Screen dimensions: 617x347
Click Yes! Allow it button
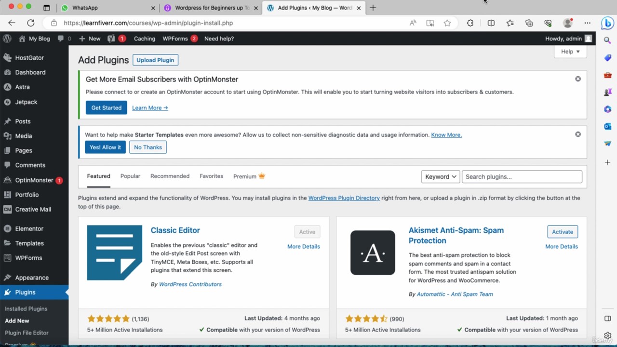coord(105,147)
